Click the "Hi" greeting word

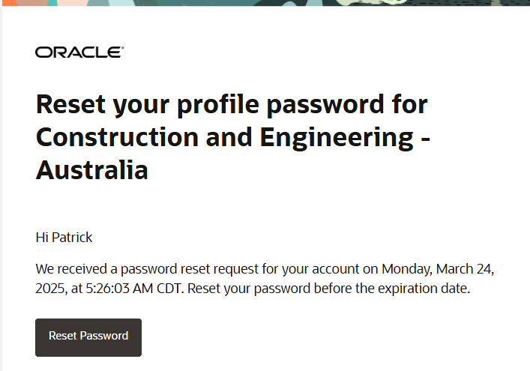42,237
